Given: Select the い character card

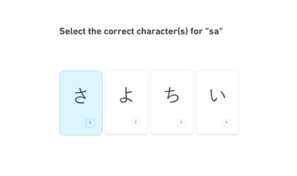Looking at the screenshot, I should (x=218, y=102).
